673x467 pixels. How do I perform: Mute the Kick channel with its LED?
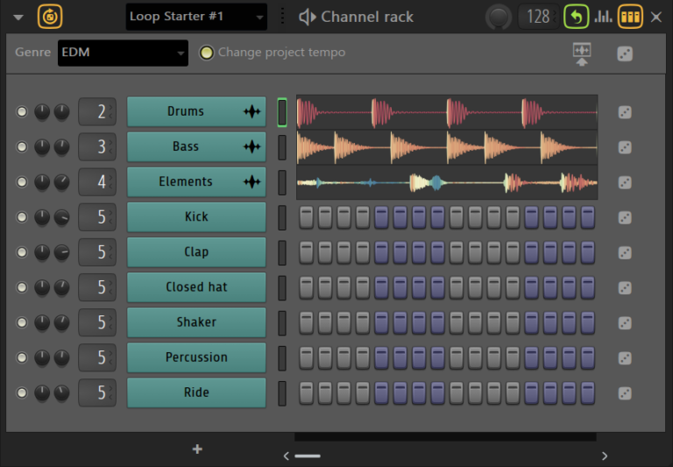coord(22,217)
